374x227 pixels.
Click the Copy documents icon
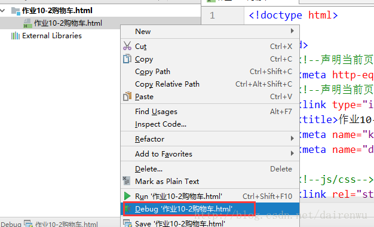coord(127,59)
